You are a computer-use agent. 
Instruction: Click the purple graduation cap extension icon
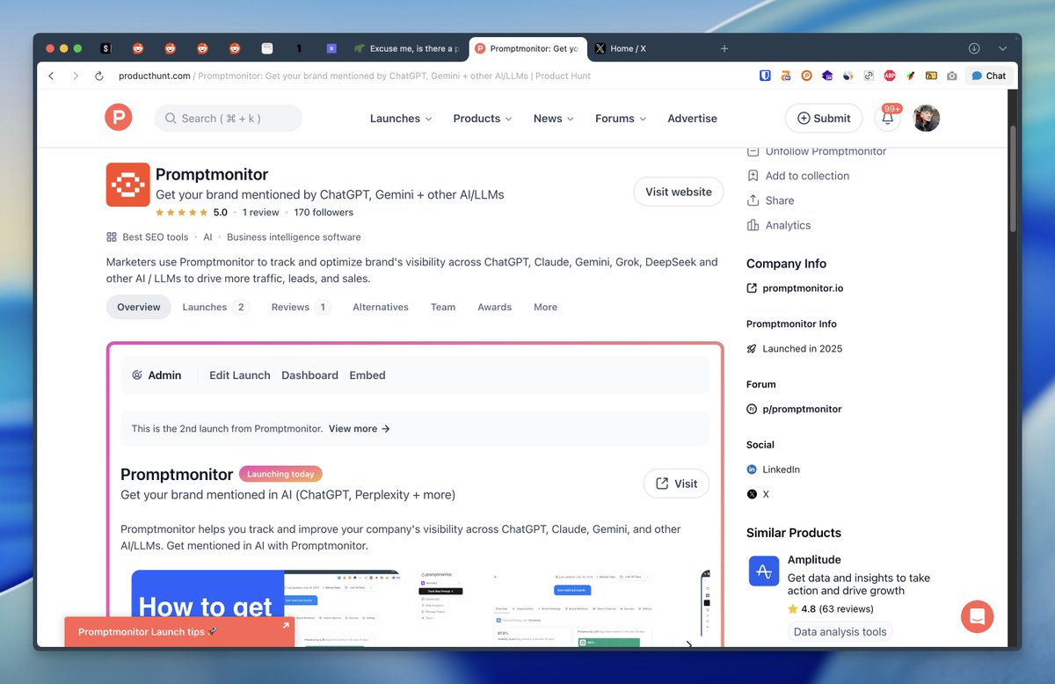click(x=827, y=76)
